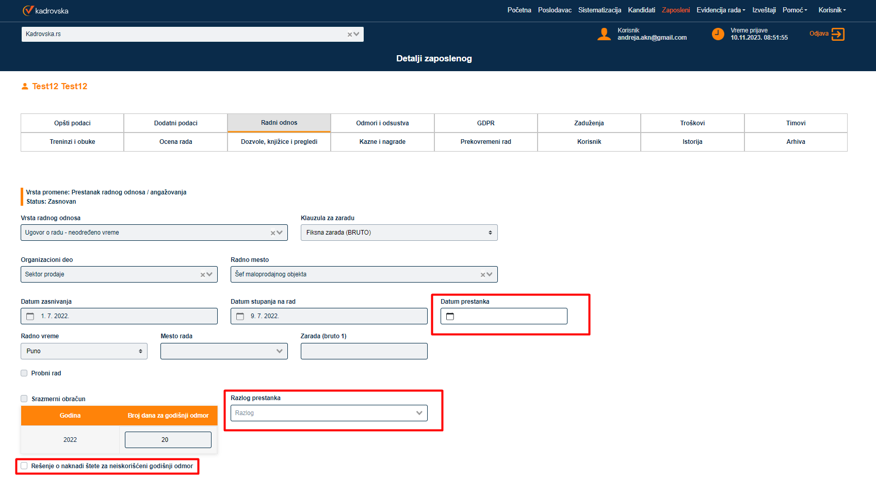This screenshot has height=478, width=876.
Task: Enable the Probni rad checkbox
Action: point(24,373)
